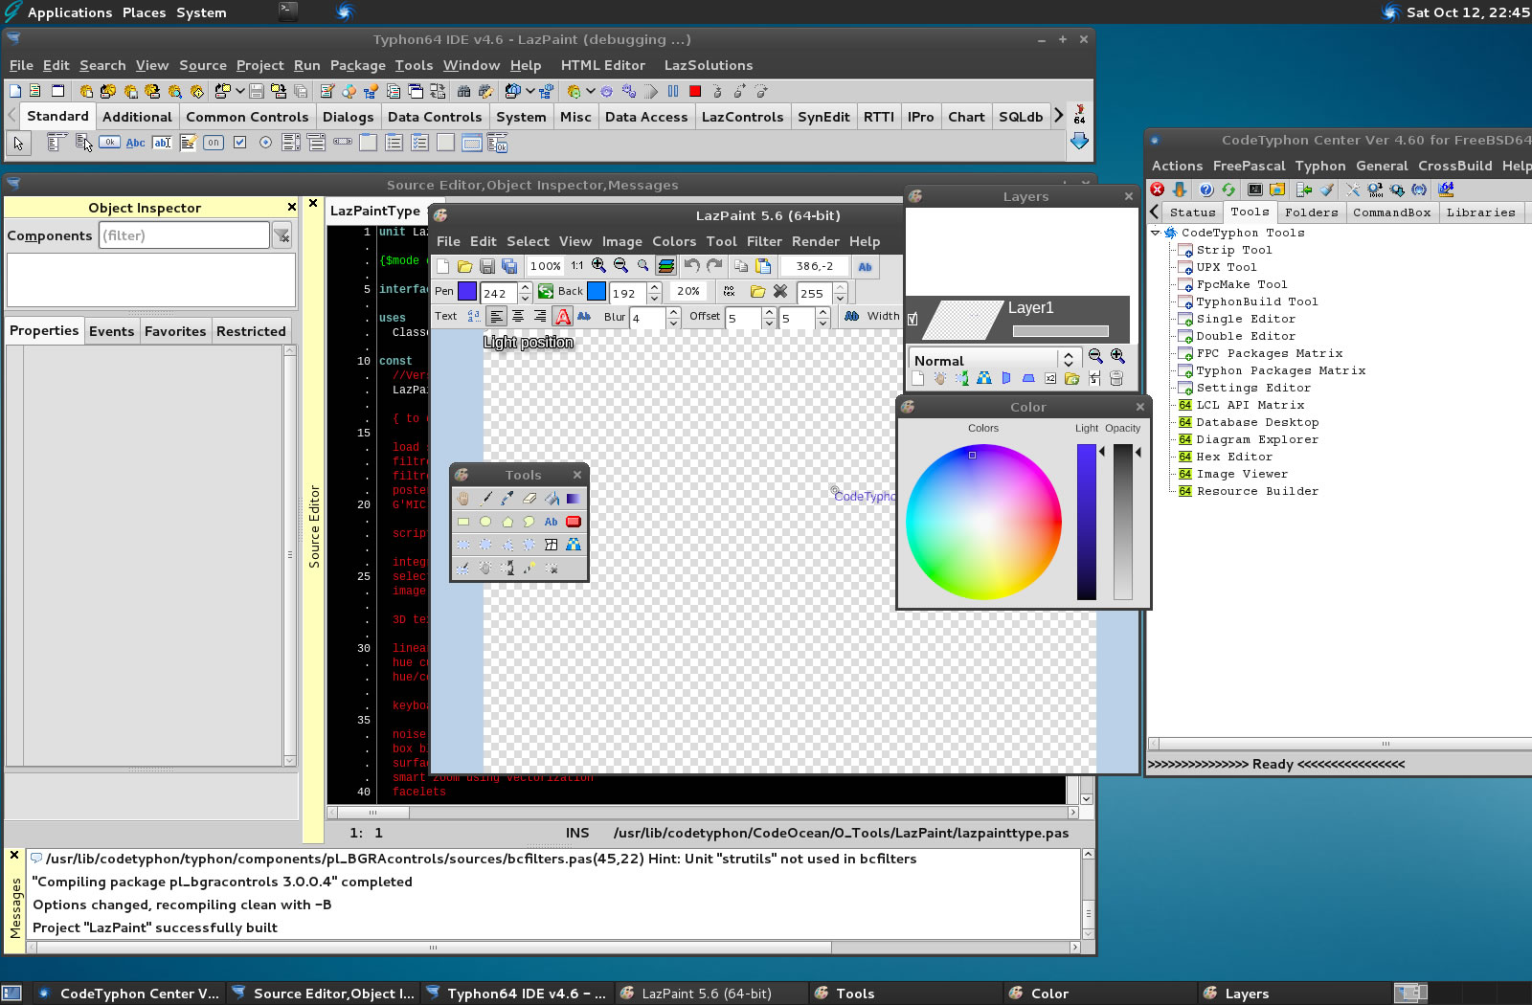Select TToggleBox 'on' component in palette
This screenshot has height=1005, width=1532.
214,143
